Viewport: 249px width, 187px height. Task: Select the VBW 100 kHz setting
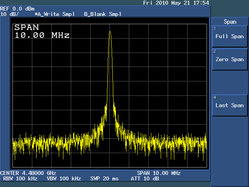point(64,178)
